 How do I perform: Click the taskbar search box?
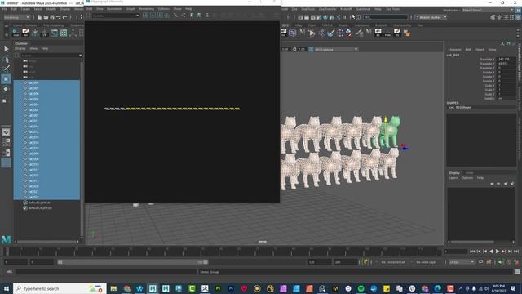coord(60,288)
